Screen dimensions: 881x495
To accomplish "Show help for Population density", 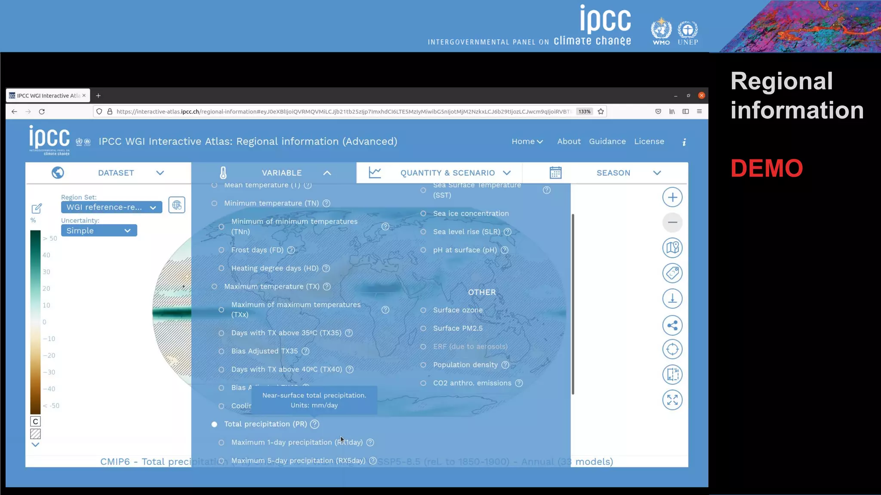I will point(505,365).
